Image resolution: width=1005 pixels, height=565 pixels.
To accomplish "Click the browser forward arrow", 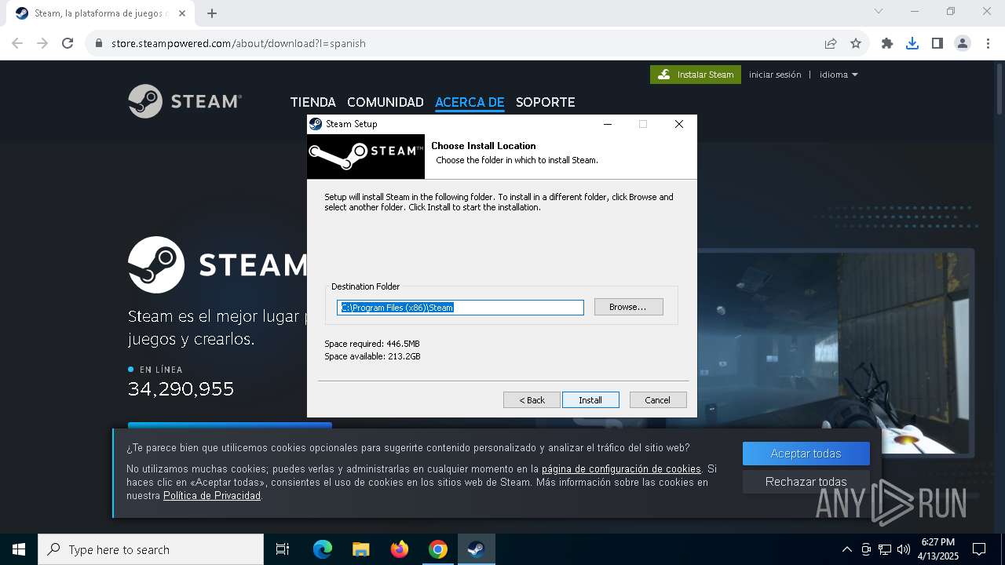I will coord(42,43).
